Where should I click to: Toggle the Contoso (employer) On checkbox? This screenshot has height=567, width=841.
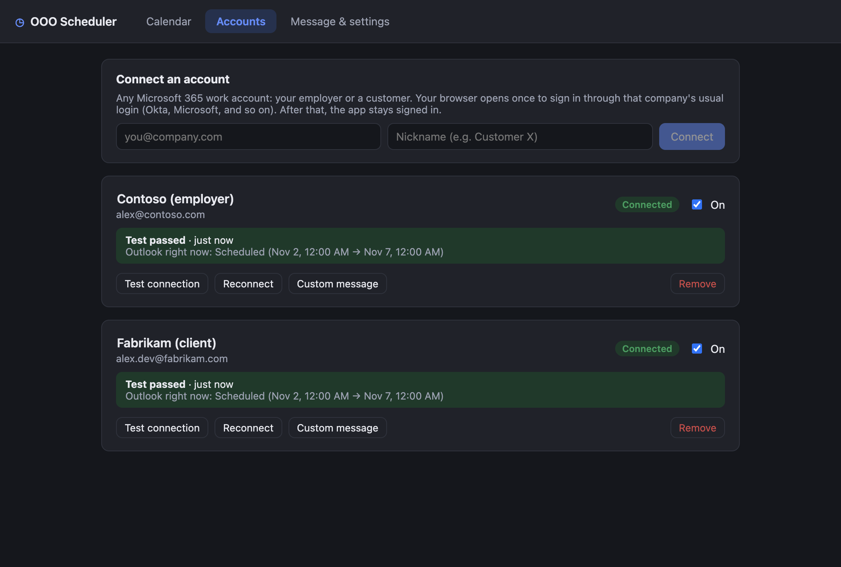click(697, 204)
